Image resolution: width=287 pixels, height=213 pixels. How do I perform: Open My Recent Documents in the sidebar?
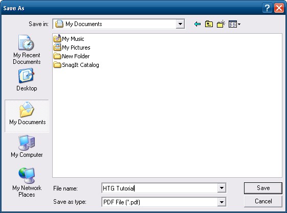[x=27, y=50]
